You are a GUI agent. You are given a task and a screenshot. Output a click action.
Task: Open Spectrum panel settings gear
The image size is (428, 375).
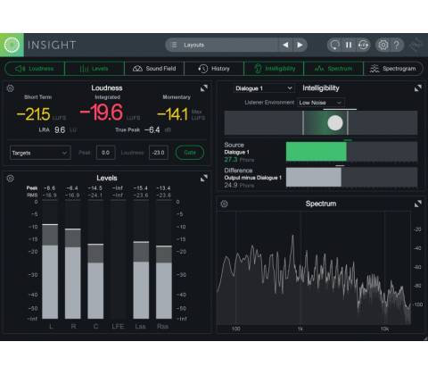[225, 204]
